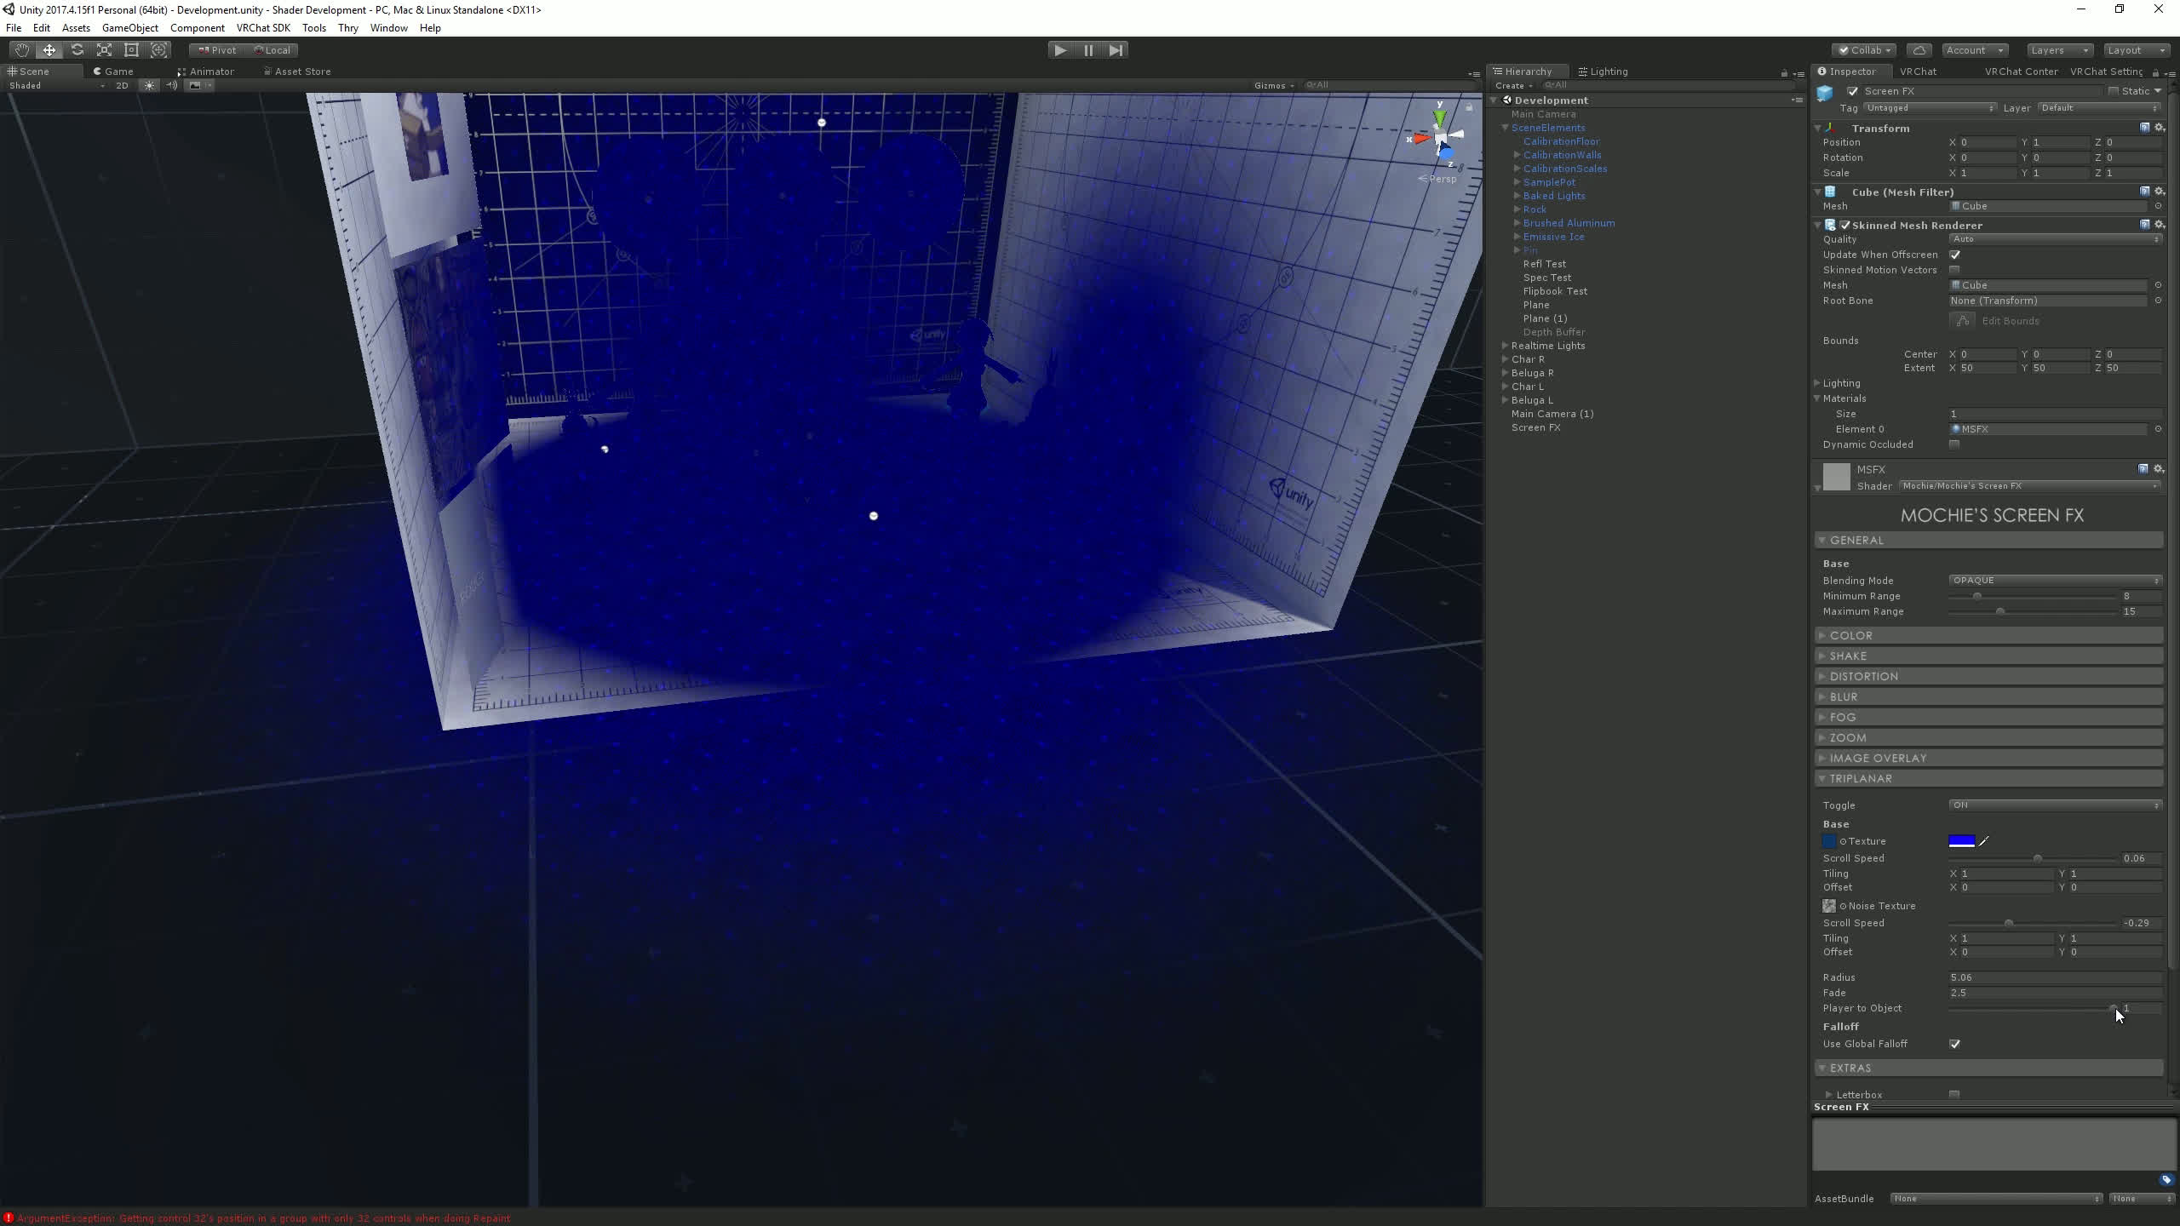Enable Skinned Motion Vectors checkbox

point(1955,270)
